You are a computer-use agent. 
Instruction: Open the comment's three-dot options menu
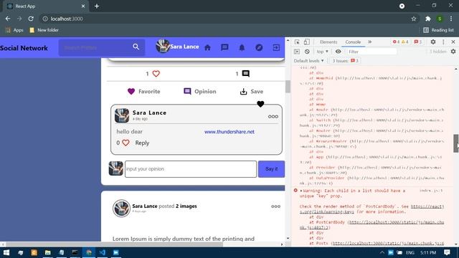coord(273,116)
